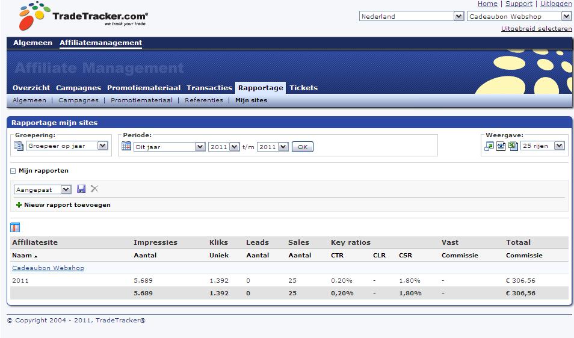Image resolution: width=574 pixels, height=338 pixels.
Task: Open report in new window icon
Action: click(489, 146)
